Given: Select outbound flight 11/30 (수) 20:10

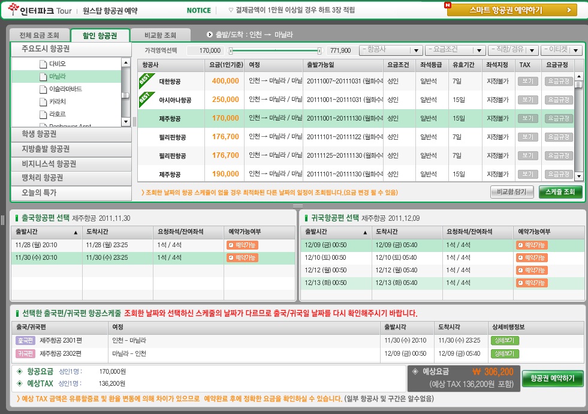Looking at the screenshot, I should pyautogui.click(x=153, y=258).
